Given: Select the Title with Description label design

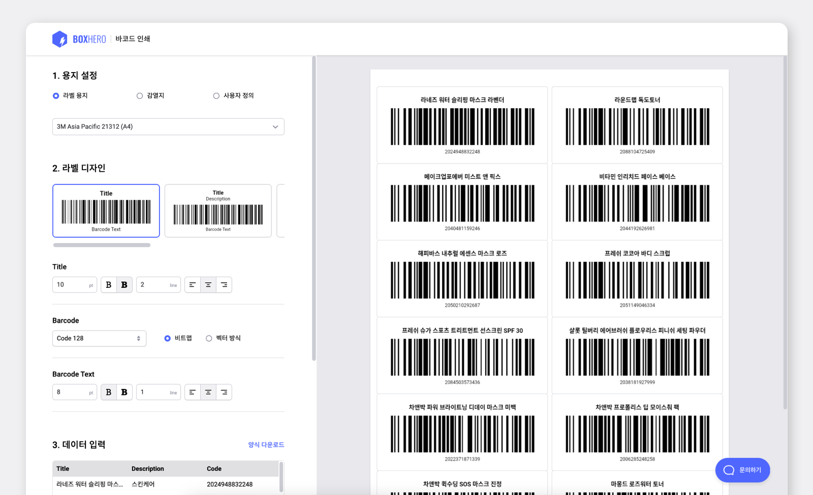Looking at the screenshot, I should 218,211.
